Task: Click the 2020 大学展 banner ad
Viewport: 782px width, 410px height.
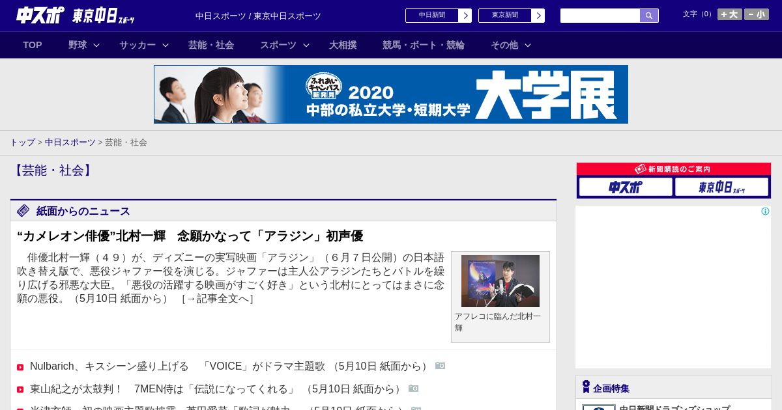Action: (391, 94)
